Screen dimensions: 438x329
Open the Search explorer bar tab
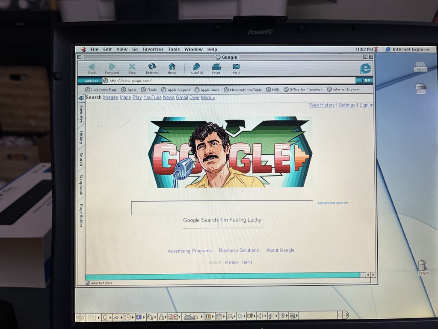[81, 159]
